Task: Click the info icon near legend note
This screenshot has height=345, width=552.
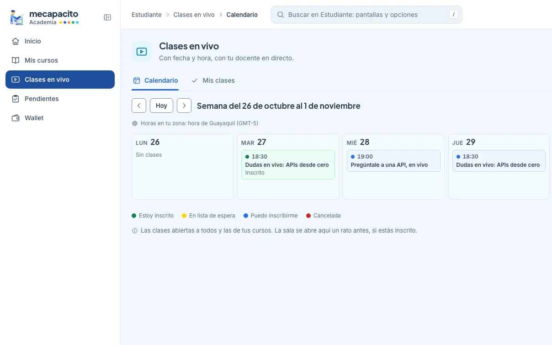Action: (x=135, y=231)
